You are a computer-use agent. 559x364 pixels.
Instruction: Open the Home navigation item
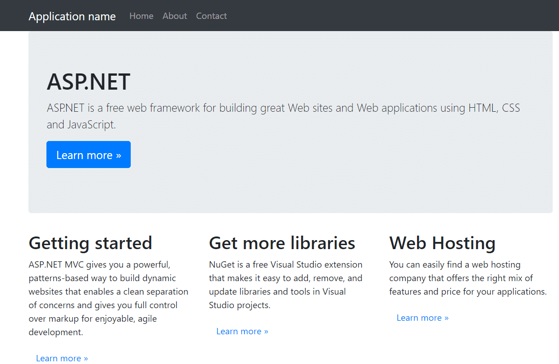pyautogui.click(x=141, y=16)
